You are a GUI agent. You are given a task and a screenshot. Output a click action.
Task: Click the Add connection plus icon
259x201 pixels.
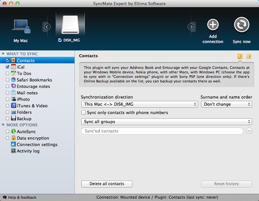[213, 25]
